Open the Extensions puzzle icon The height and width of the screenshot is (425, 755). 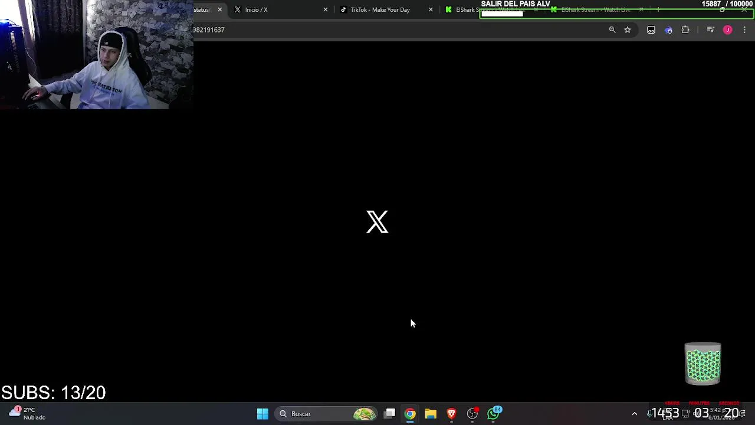click(x=685, y=30)
